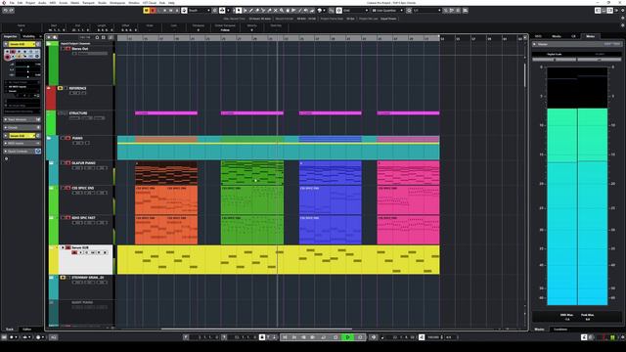Open inspector settings gear below Quick Controls
626x352 pixels.
click(7, 158)
